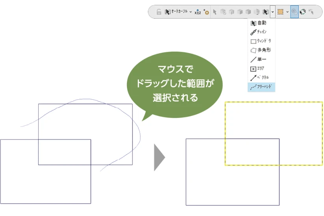Toggle the highlighted blue toolbar button
This screenshot has width=324, height=216.
click(294, 12)
